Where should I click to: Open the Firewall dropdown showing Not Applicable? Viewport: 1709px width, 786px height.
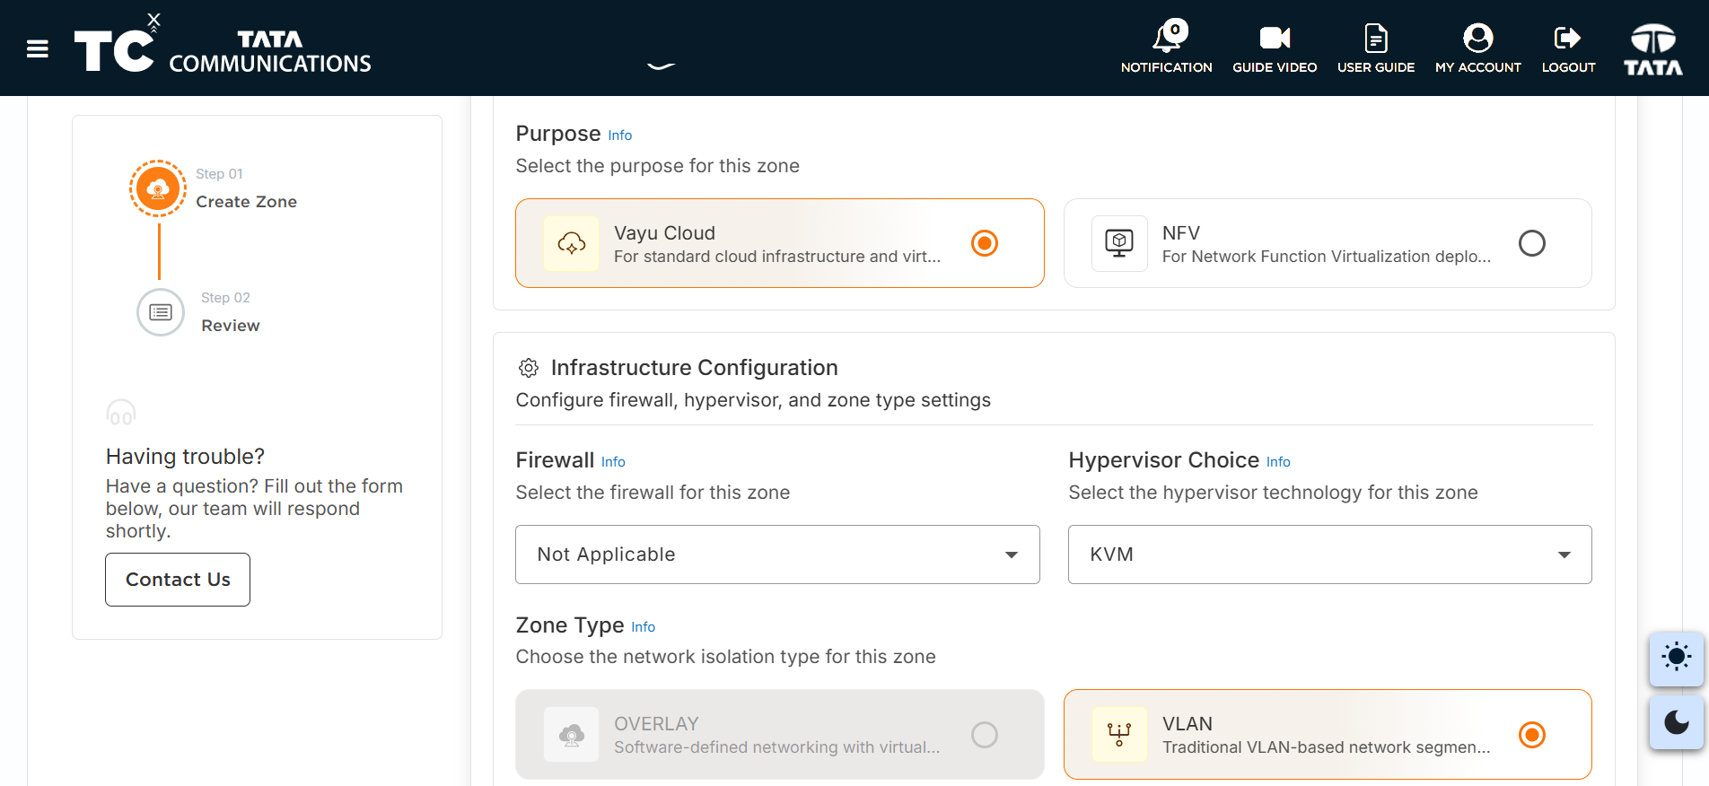point(777,555)
